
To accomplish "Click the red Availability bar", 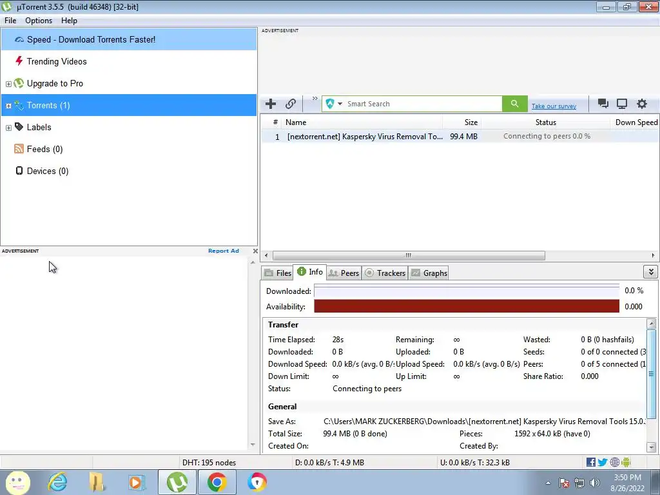I will [467, 306].
